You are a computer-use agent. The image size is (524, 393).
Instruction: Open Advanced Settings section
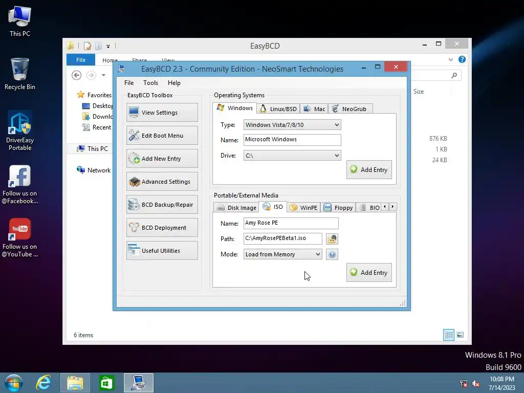162,182
